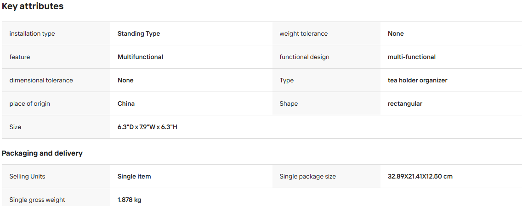Select the Selling Units label
This screenshot has width=522, height=206.
pos(27,177)
